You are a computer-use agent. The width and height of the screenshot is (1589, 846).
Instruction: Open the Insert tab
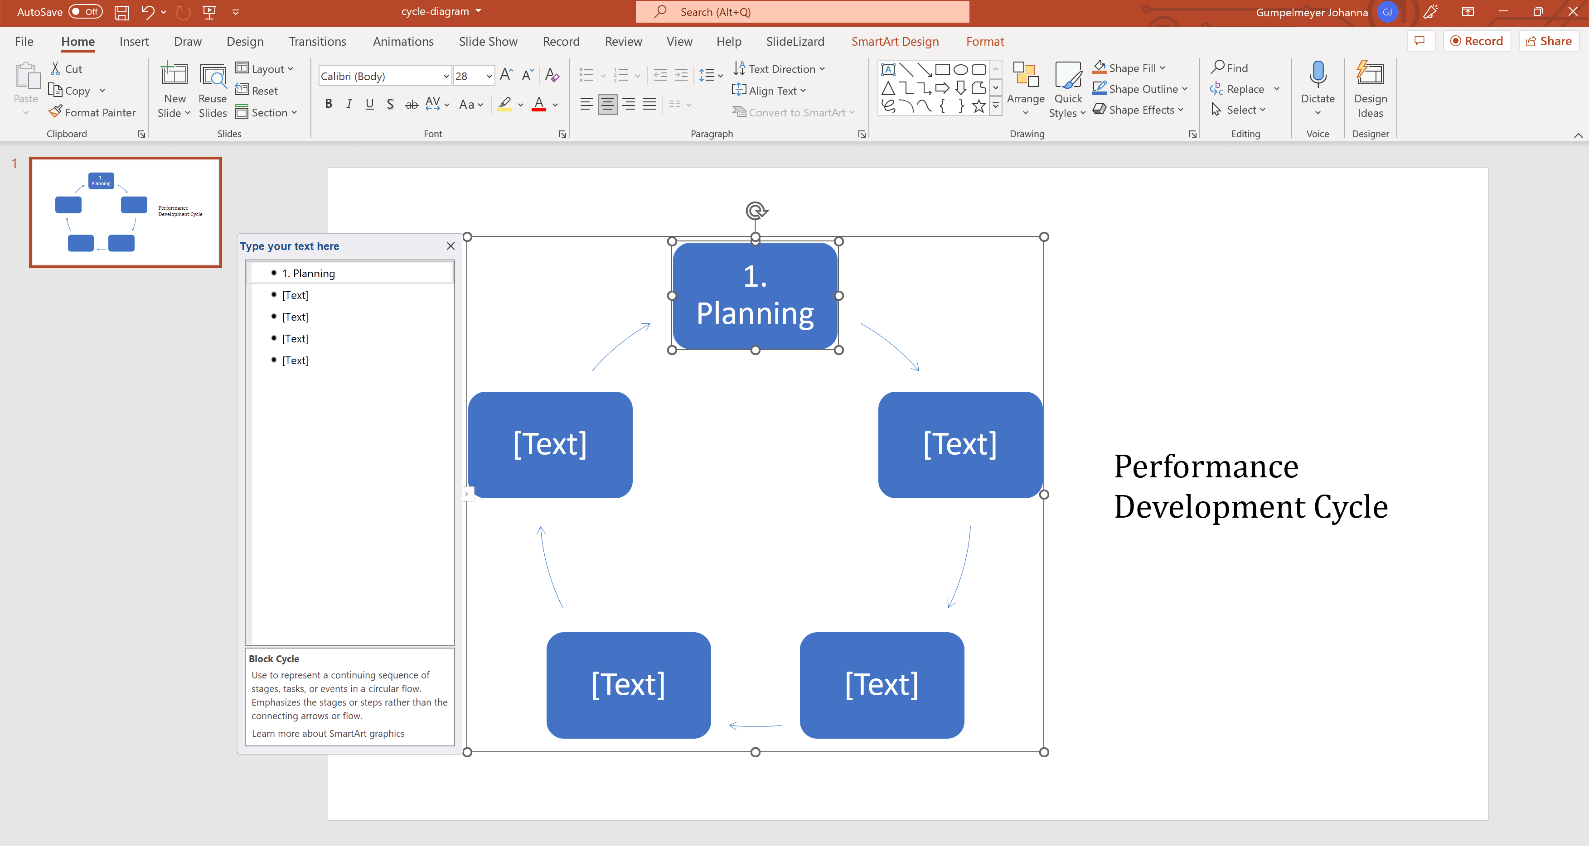[134, 41]
